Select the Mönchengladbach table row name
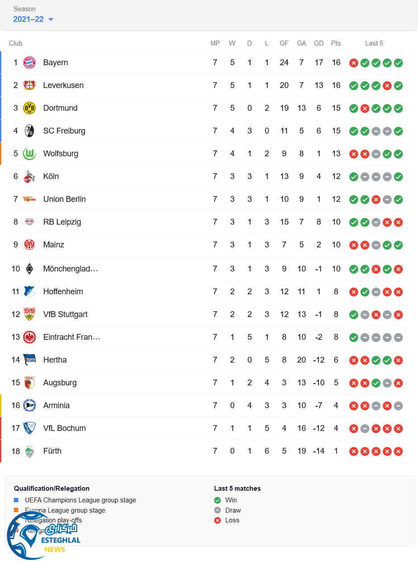This screenshot has height=572, width=418. tap(70, 269)
